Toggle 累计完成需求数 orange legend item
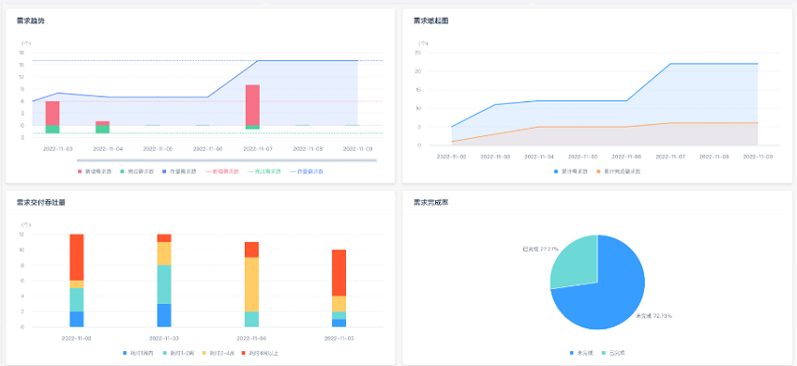This screenshot has width=797, height=366. [x=618, y=172]
